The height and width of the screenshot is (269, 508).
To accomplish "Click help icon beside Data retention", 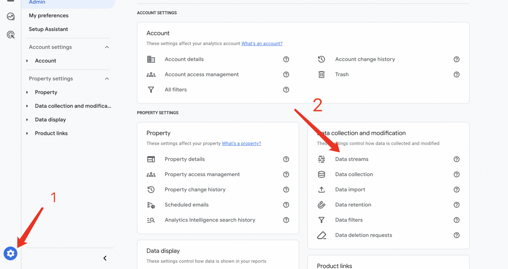I will tap(456, 205).
